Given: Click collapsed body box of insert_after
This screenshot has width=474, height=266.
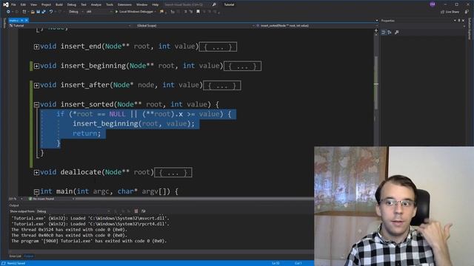Looking at the screenshot, I should point(222,86).
